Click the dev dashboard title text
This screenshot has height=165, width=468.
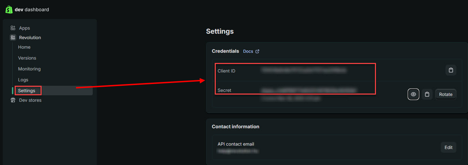32,10
